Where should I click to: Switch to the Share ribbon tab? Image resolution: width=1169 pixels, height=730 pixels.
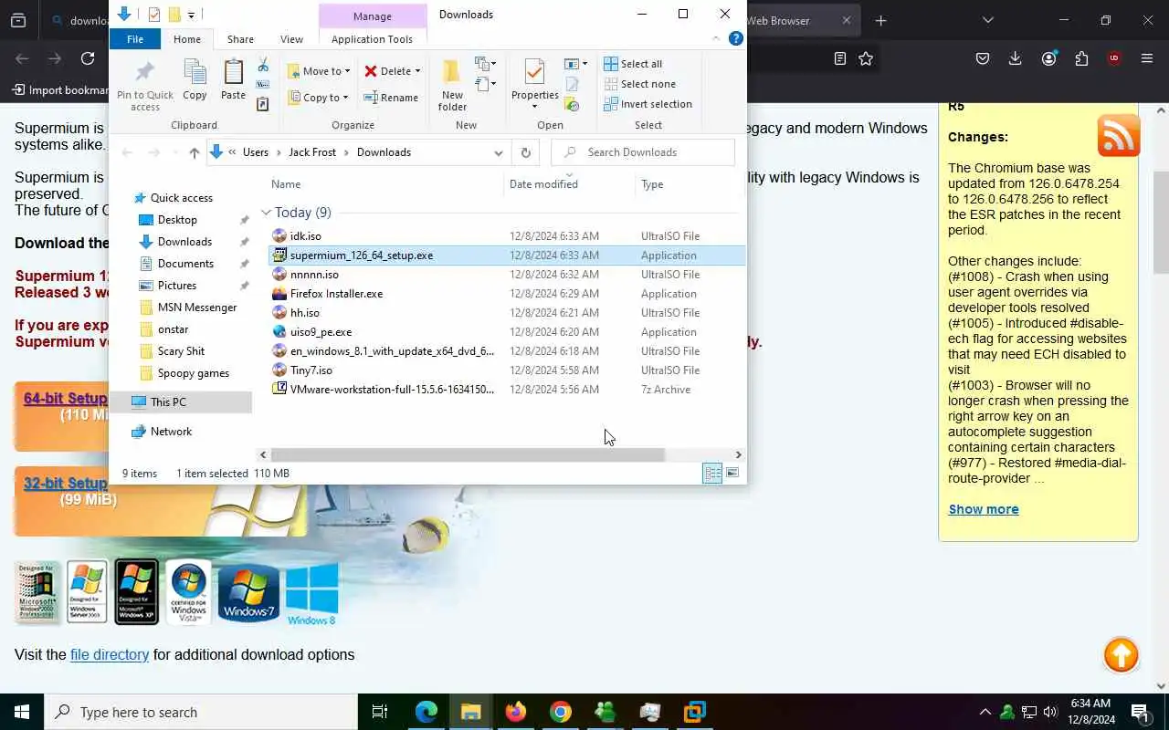point(240,39)
